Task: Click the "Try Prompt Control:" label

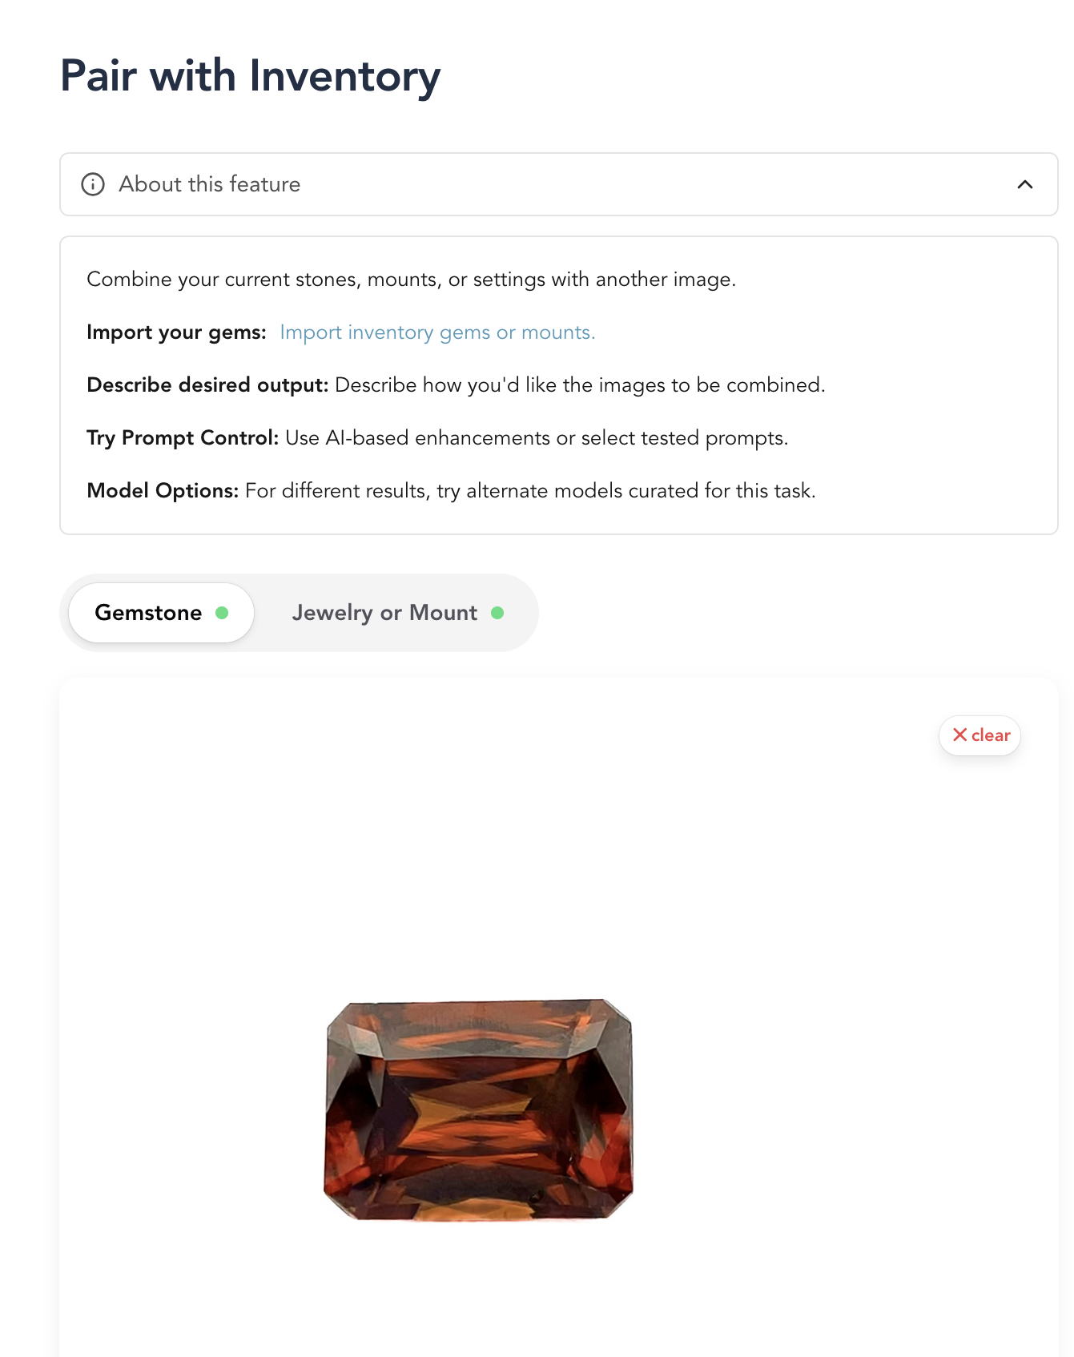Action: (182, 437)
